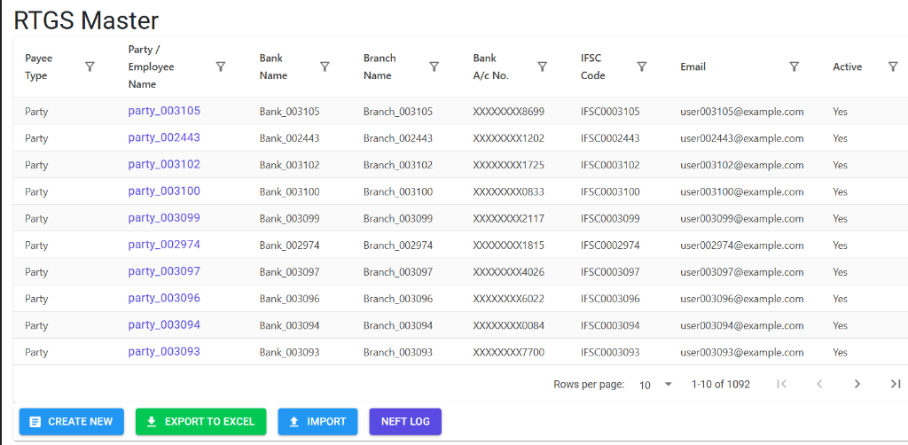The height and width of the screenshot is (445, 908).
Task: Sort by Branch Name column header
Action: (x=380, y=66)
